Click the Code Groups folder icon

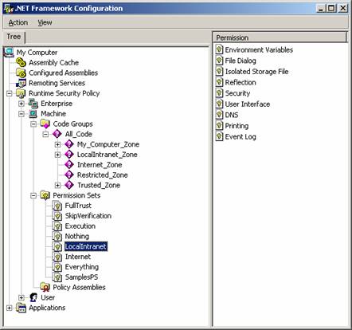point(45,124)
